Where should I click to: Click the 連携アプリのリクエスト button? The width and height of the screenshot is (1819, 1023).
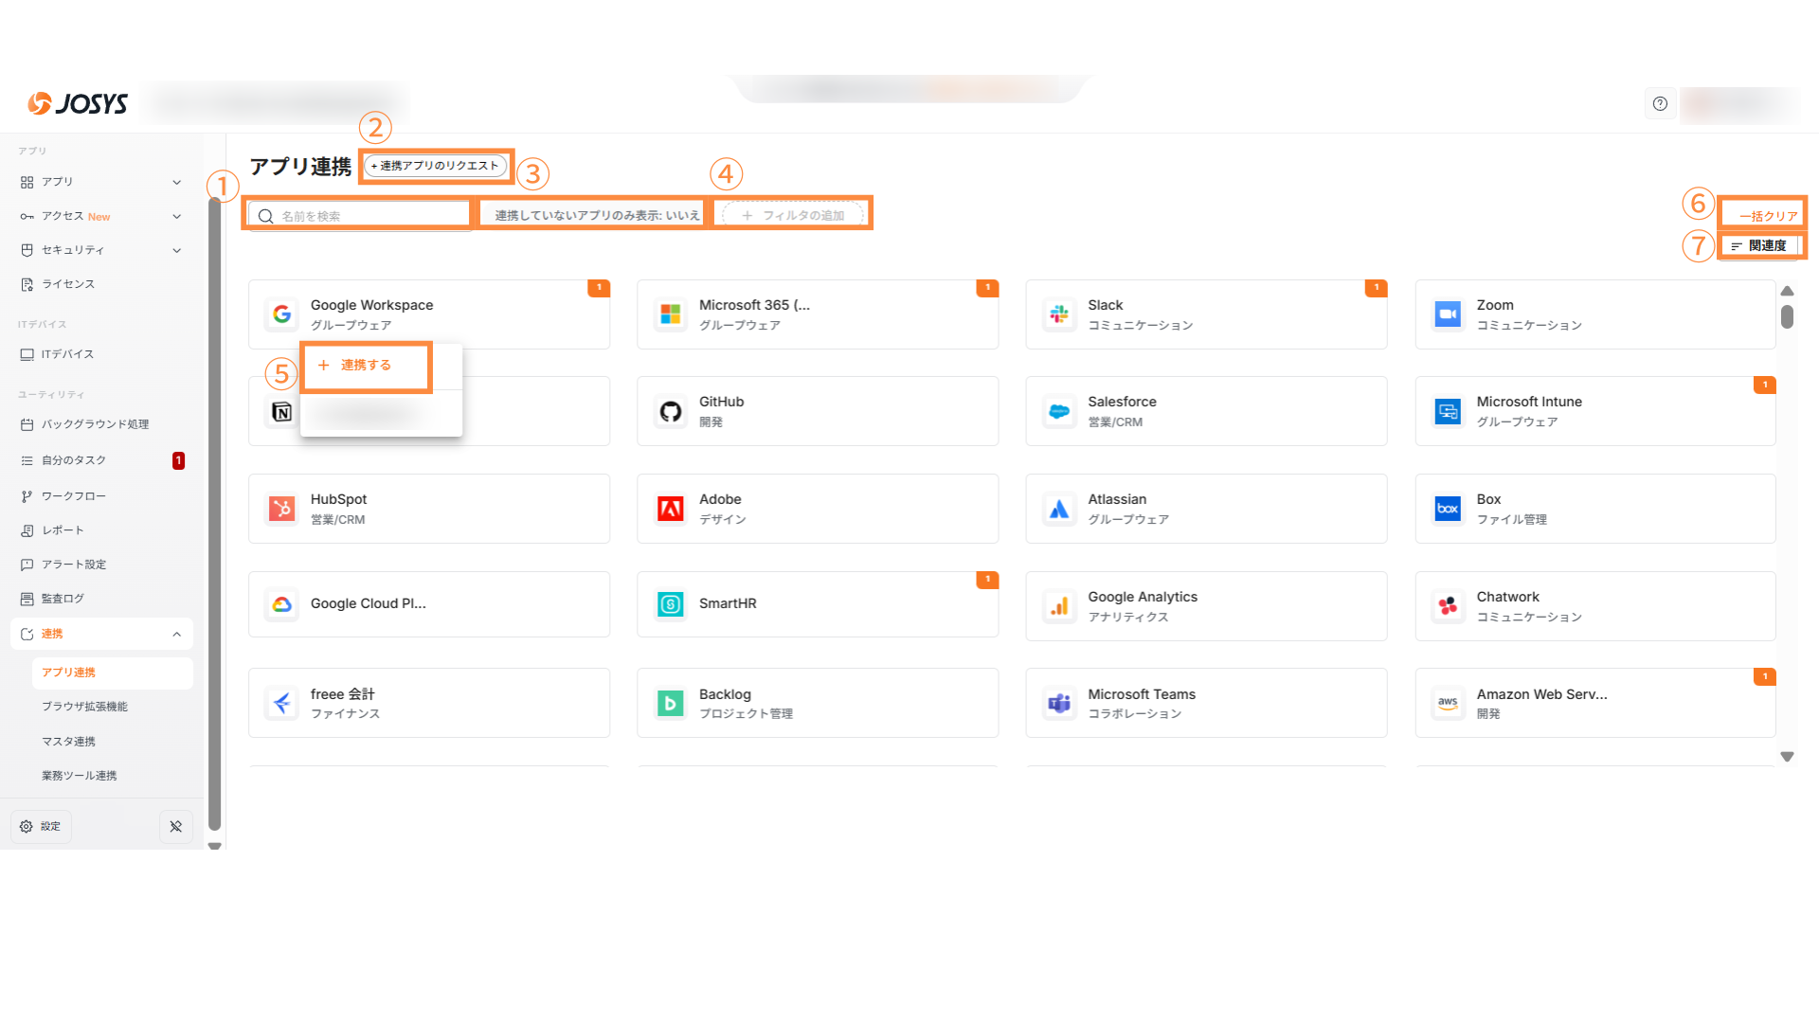click(x=436, y=166)
